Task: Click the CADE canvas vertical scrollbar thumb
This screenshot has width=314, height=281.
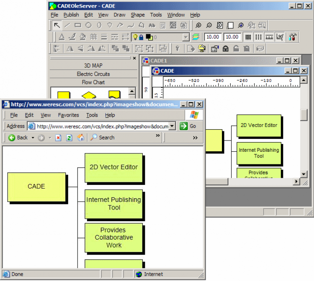Action: click(304, 115)
